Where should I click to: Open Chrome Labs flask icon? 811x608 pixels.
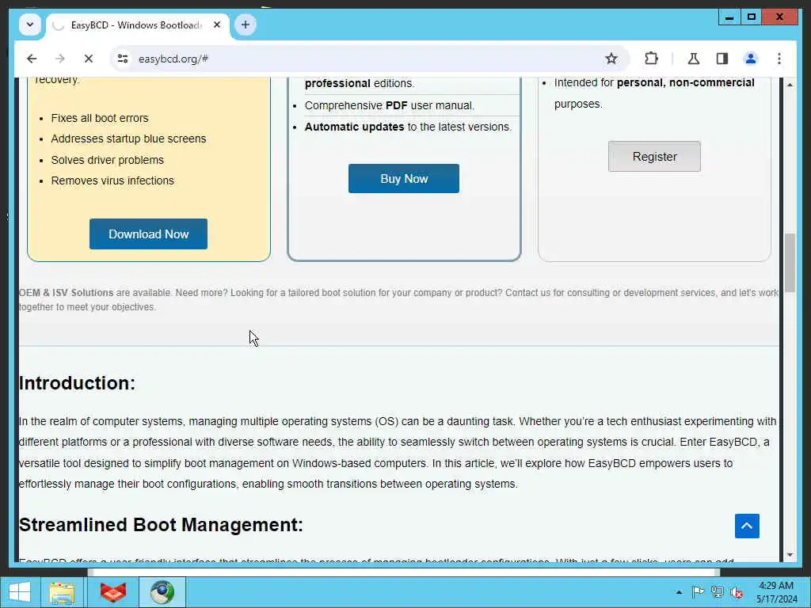tap(694, 59)
